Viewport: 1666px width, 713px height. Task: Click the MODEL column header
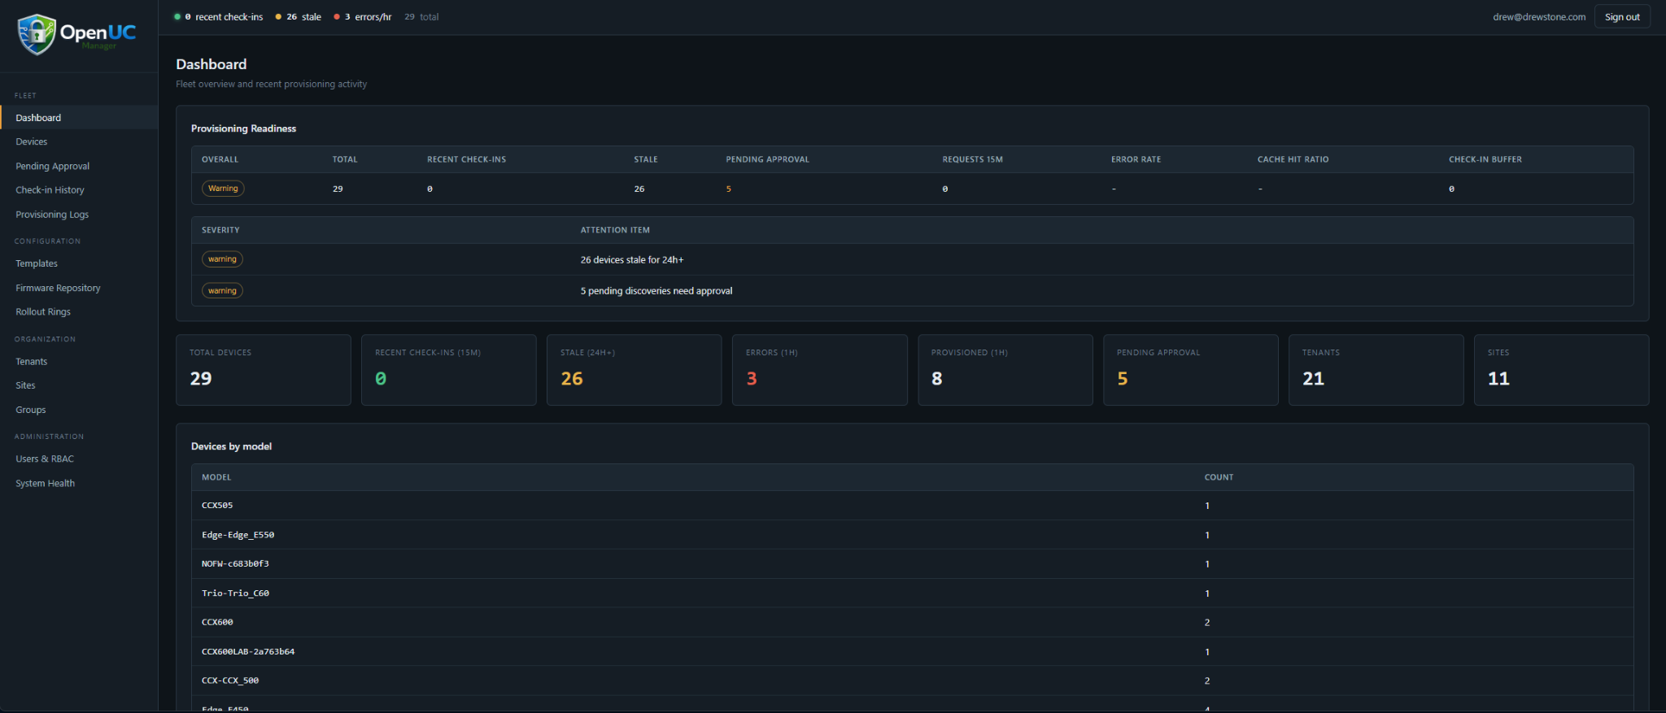click(216, 477)
